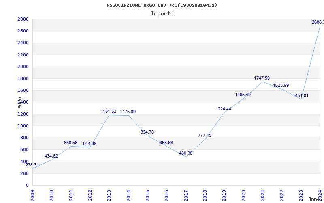Select the 434.62 data label

pos(51,156)
